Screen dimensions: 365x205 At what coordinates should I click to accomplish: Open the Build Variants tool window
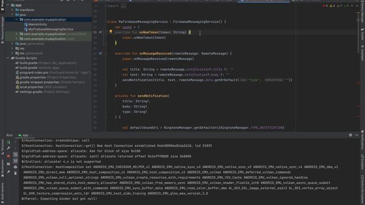pos(2,193)
